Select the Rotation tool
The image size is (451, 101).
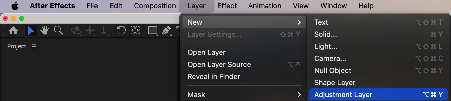pyautogui.click(x=121, y=30)
